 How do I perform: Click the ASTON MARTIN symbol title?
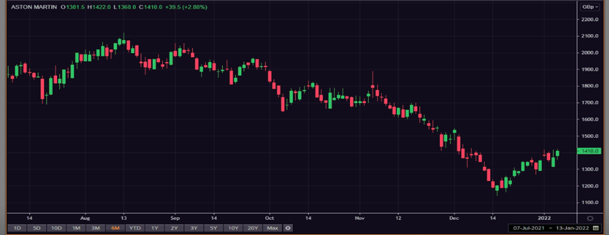[x=34, y=7]
